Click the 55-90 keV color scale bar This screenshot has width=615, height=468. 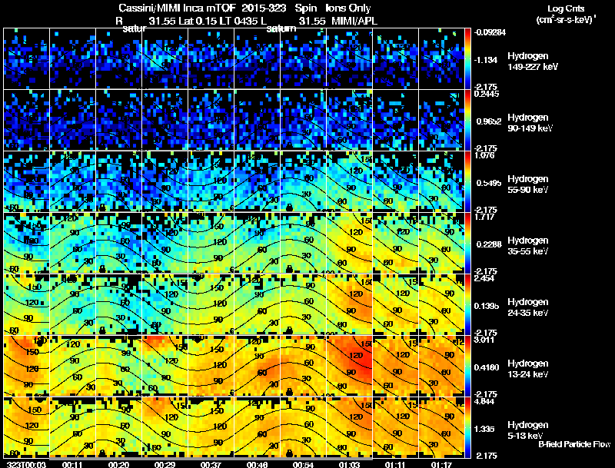[x=467, y=181]
